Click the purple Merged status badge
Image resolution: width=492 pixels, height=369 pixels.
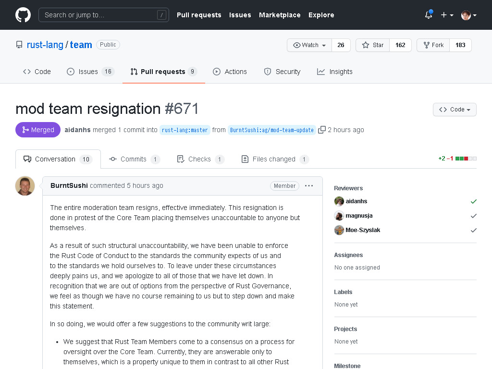point(38,130)
